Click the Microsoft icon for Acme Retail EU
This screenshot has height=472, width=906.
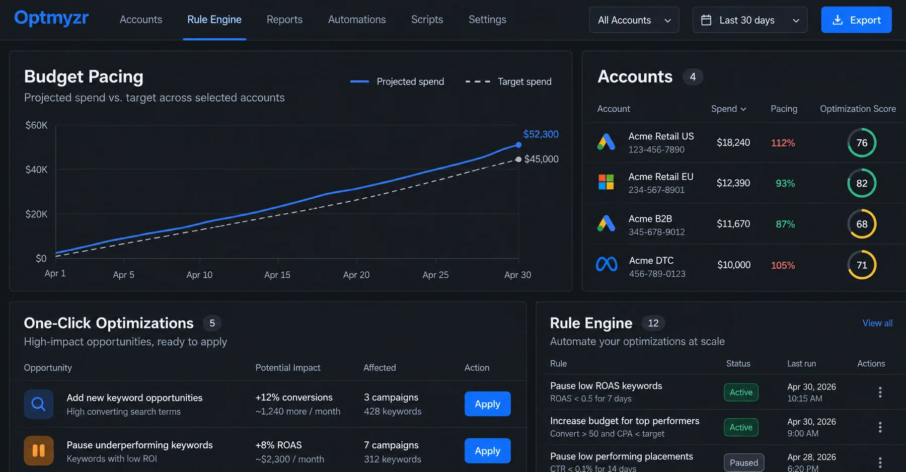[x=606, y=182]
